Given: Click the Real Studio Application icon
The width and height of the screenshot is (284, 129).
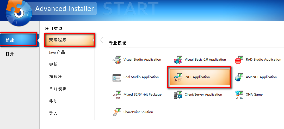Looking at the screenshot, I should click(x=117, y=78).
